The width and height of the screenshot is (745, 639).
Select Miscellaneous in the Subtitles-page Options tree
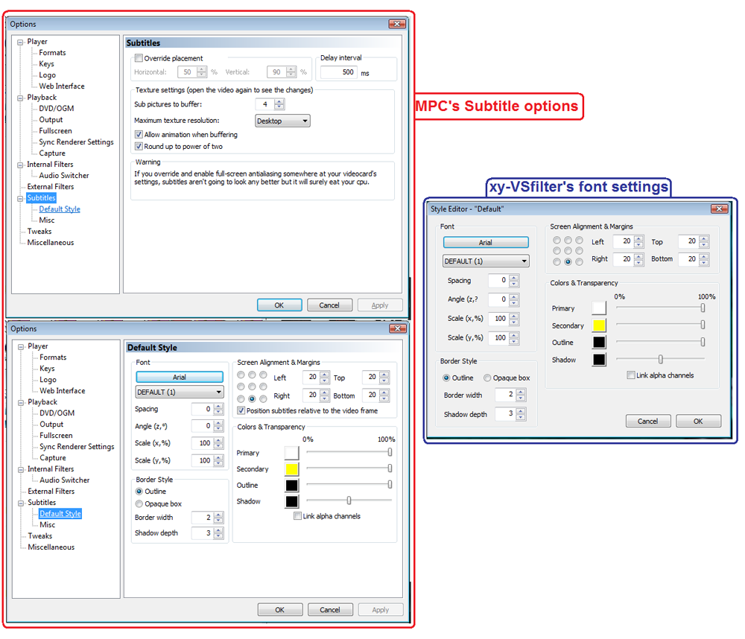(51, 242)
